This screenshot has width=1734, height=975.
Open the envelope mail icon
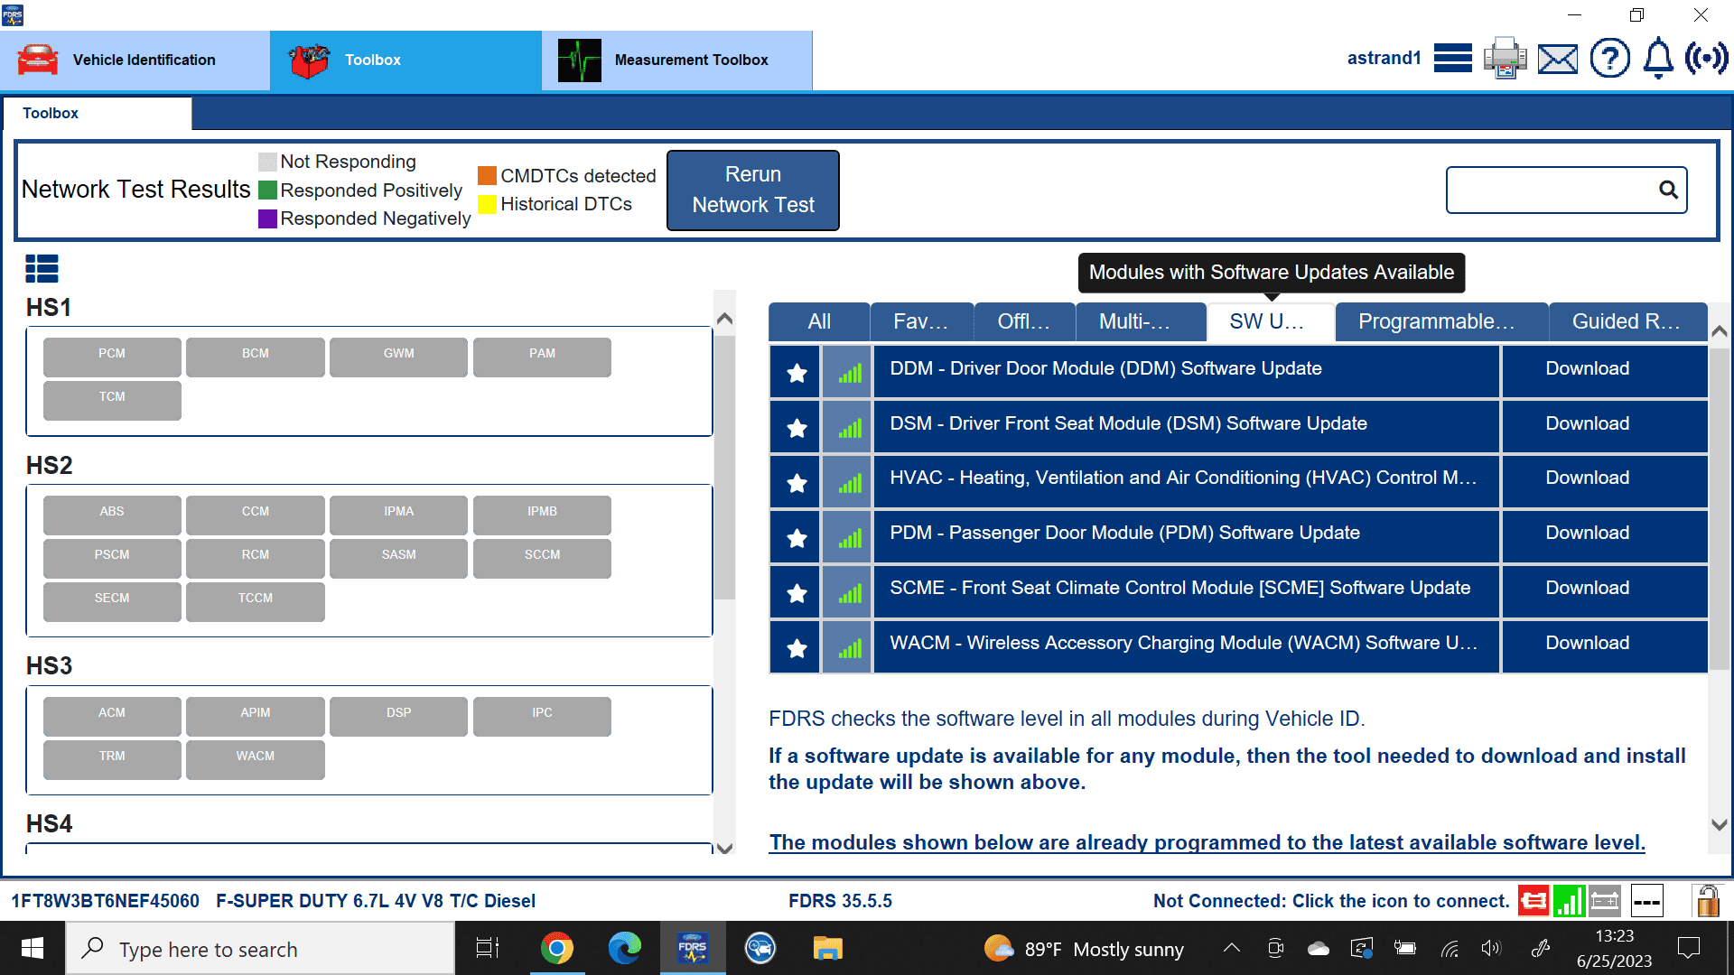(x=1558, y=59)
